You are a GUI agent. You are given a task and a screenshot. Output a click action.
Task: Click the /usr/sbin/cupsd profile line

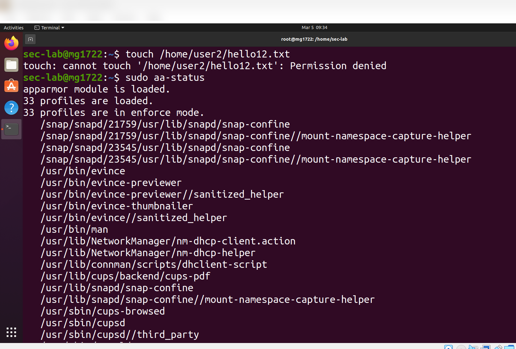coord(83,323)
